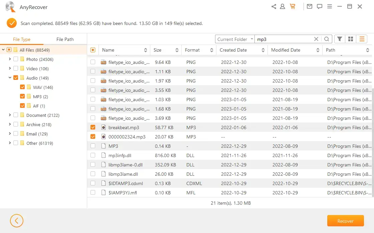
Task: Sort by Created Date column arrows
Action: 263,50
